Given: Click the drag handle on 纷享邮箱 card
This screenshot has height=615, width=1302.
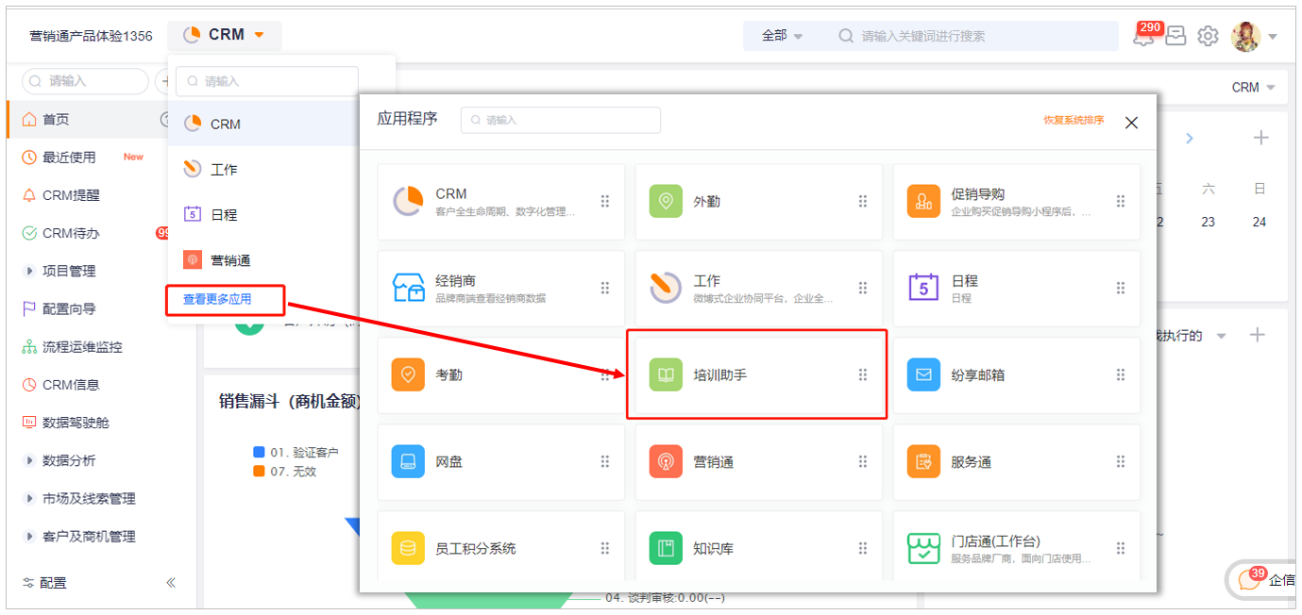Looking at the screenshot, I should (x=1121, y=374).
